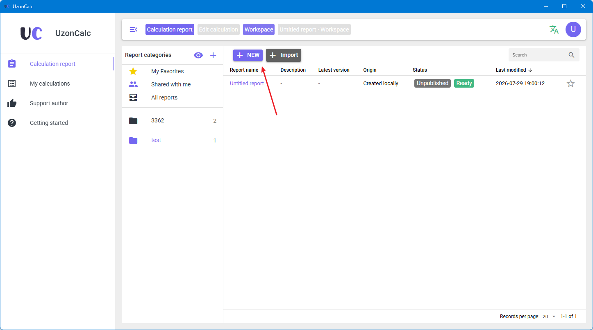Sort by Last modified column
Screen dimensions: 593x330
(514, 70)
